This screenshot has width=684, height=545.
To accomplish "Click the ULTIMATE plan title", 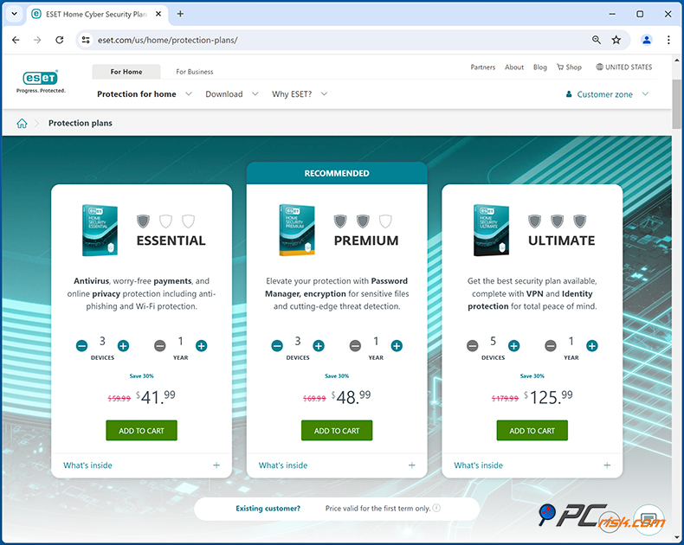I will click(x=561, y=240).
